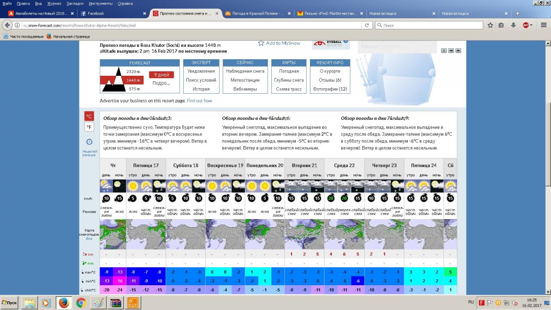
Task: Open the Закладки menu
Action: tap(74, 3)
